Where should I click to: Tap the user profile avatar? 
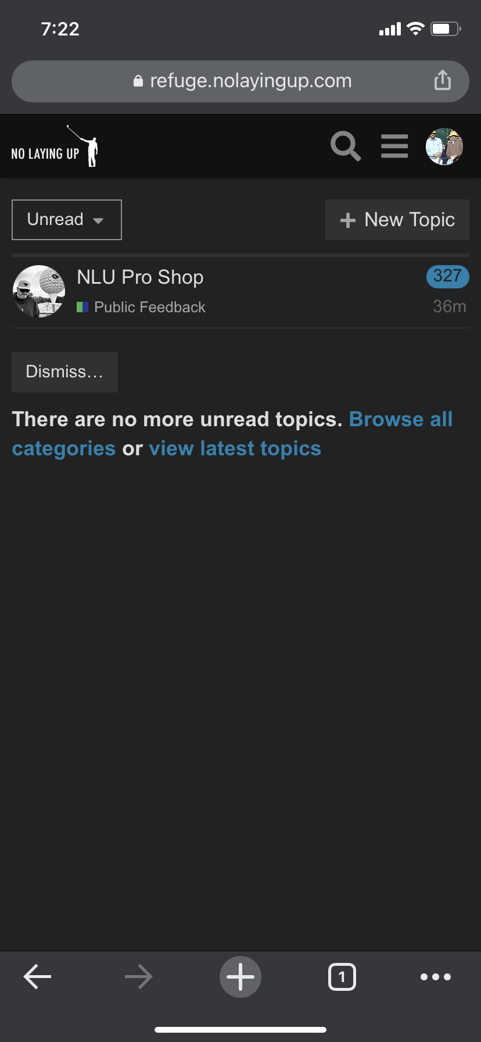[444, 147]
